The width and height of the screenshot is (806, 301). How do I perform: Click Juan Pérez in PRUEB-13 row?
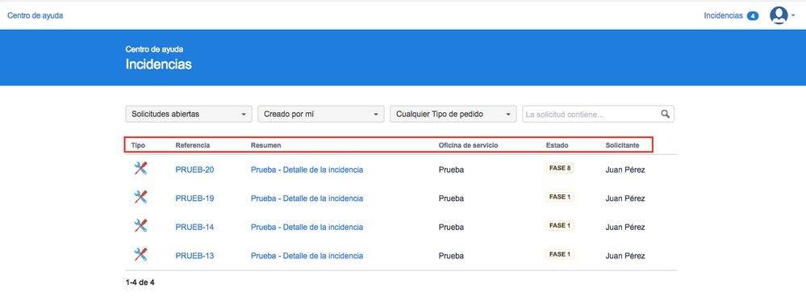click(x=625, y=257)
